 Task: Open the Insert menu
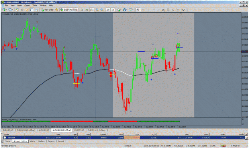coord(20,6)
